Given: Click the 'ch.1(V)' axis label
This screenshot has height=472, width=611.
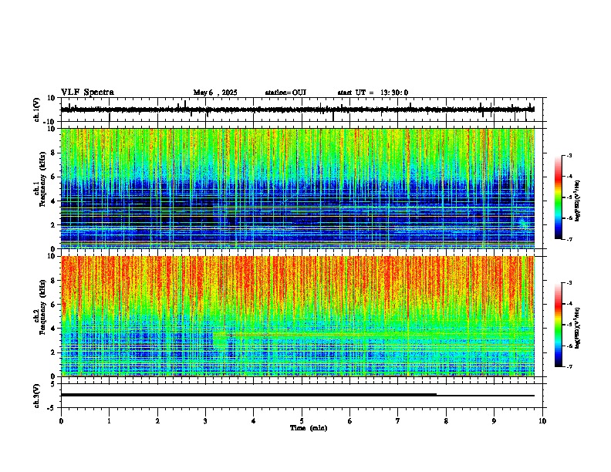Looking at the screenshot, I should [x=37, y=110].
